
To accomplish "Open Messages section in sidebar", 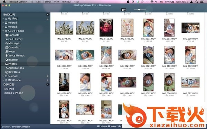I will 13,43.
